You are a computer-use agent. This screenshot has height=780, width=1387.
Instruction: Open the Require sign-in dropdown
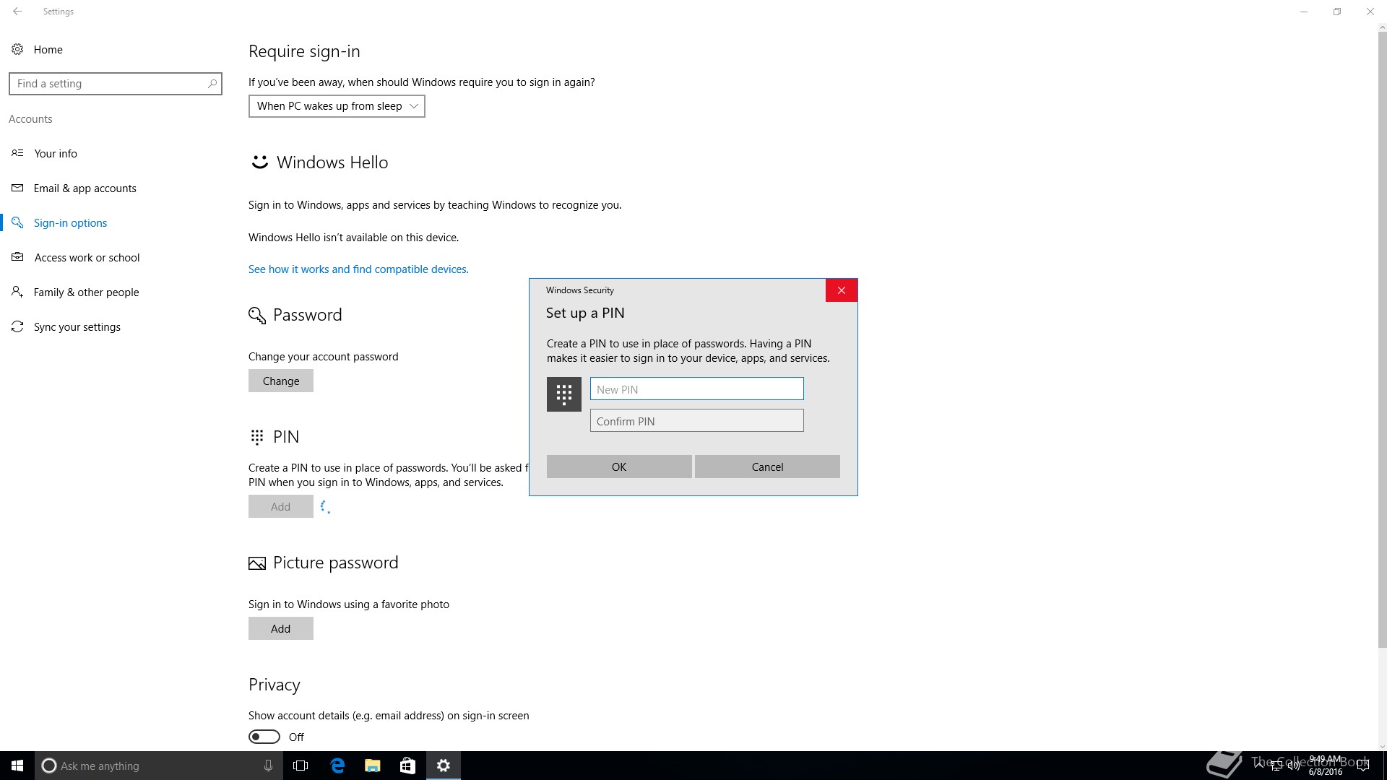click(x=337, y=106)
